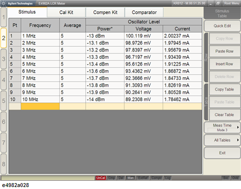Select row header for point 8
The image size is (241, 189).
coord(15,85)
